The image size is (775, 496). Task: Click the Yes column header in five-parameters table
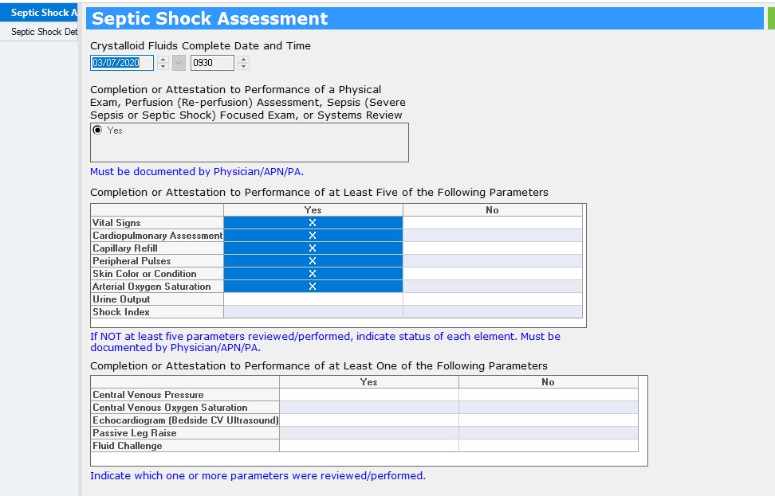[x=313, y=209]
